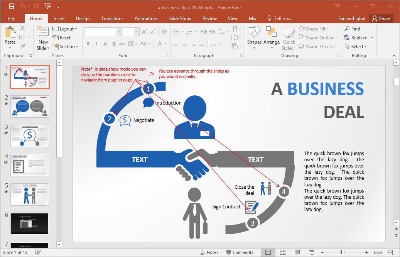Open the Insert ribbon tab

click(x=59, y=19)
